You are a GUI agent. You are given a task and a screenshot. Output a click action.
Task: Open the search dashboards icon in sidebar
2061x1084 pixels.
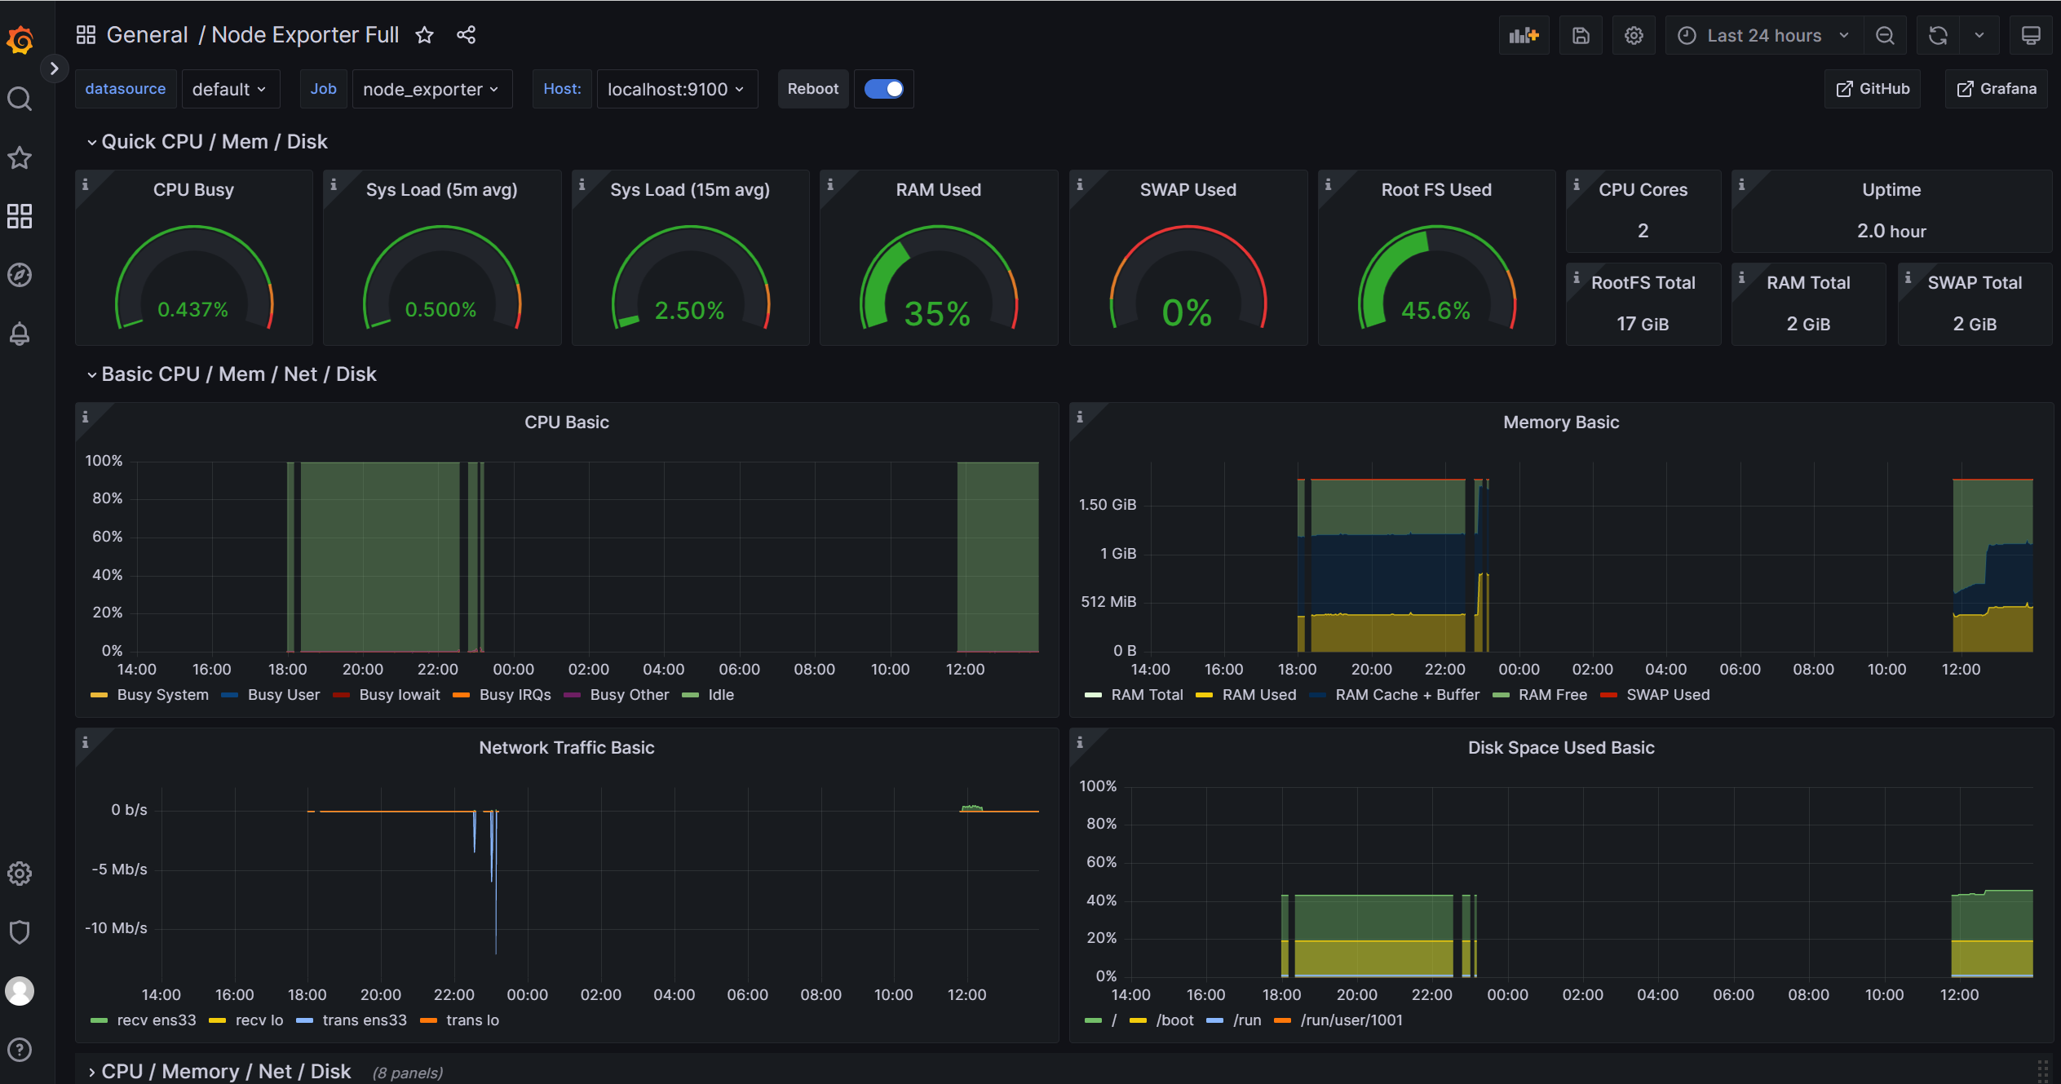(20, 99)
